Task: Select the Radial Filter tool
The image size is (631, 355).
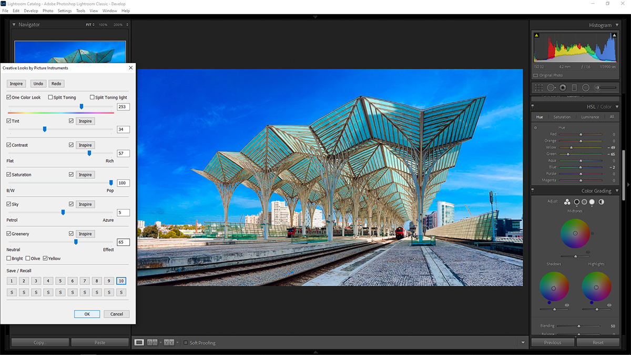Action: (585, 87)
